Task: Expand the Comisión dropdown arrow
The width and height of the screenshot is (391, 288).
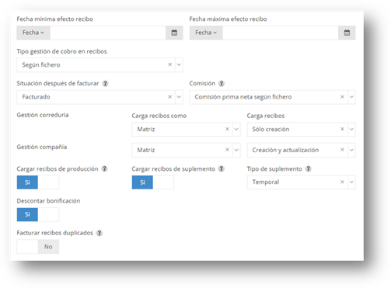Action: pos(351,97)
